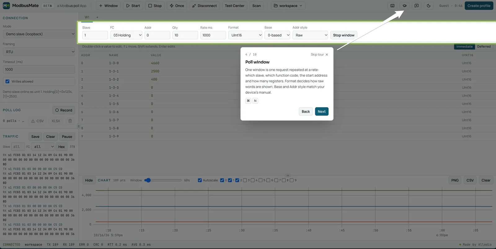Switch write mode to Deferred

(484, 47)
